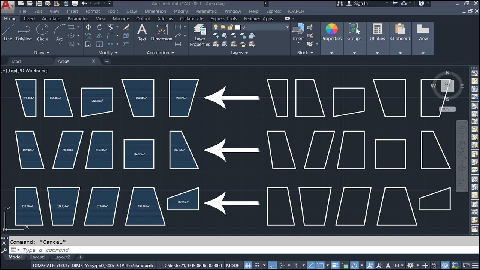Insert a Table from Annotation panel
Image resolution: width=480 pixels, height=270 pixels.
[x=178, y=44]
